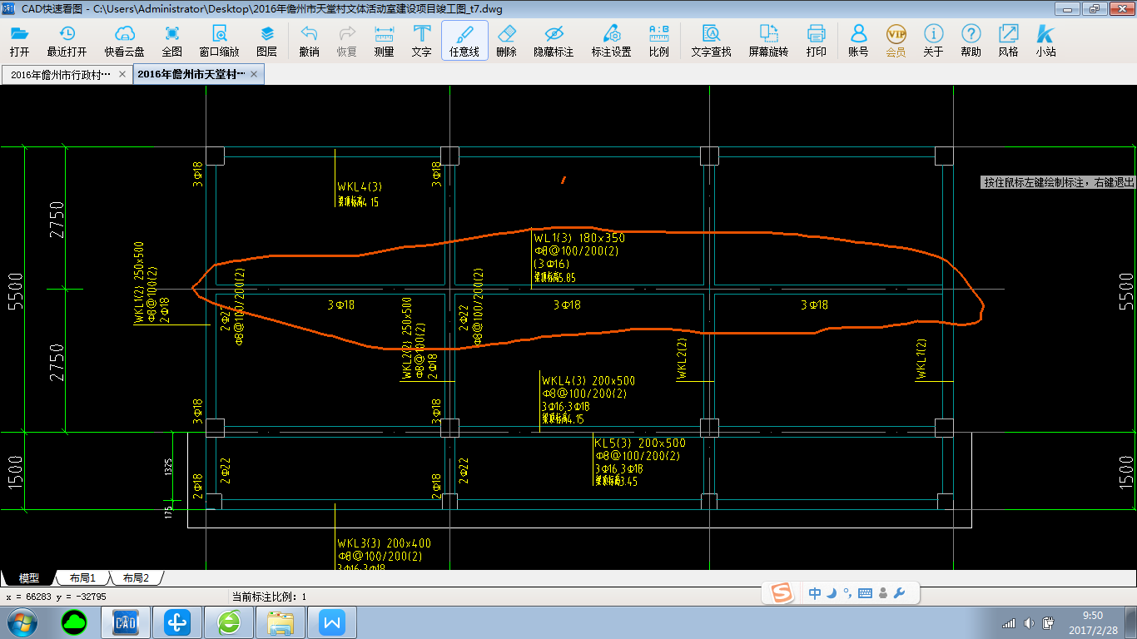This screenshot has width=1137, height=639.
Task: Close the 2016年儋州市行政村 tab
Action: [x=122, y=74]
